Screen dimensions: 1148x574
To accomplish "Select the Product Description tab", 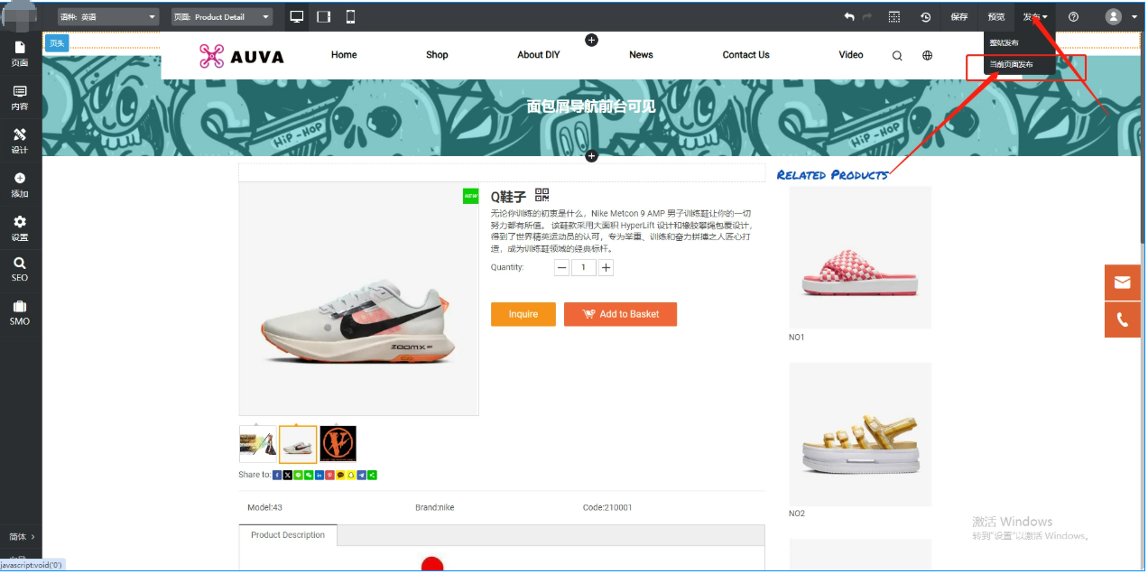I will [288, 535].
